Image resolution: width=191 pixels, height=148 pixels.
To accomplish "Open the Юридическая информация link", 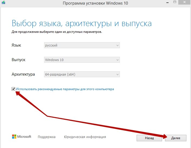I will (85, 137).
